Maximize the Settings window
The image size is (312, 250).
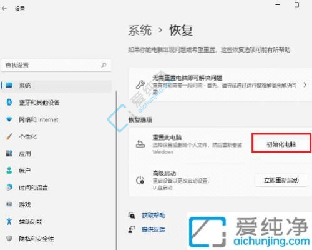pos(297,5)
